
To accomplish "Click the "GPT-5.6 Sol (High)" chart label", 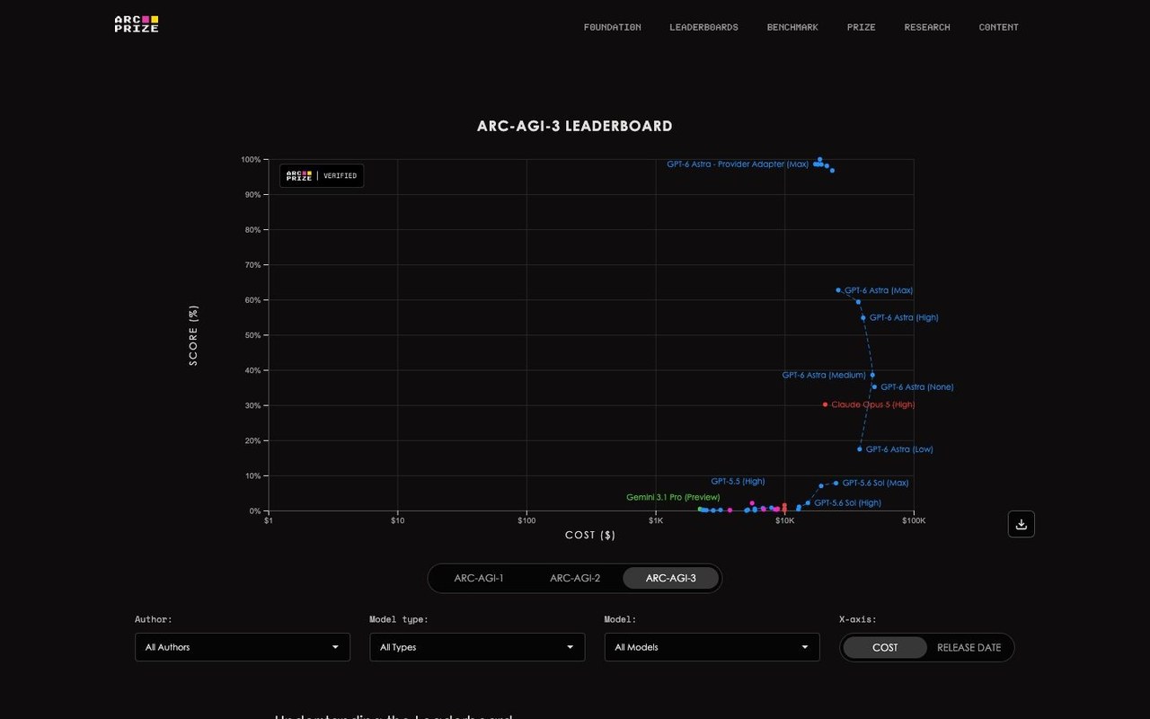I will [847, 503].
